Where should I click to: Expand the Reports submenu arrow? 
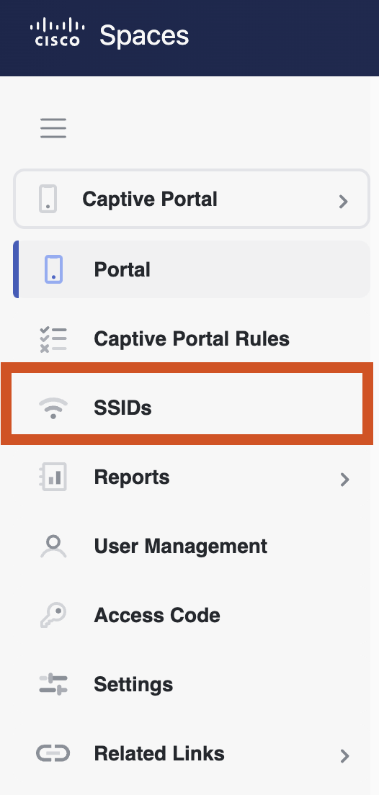click(344, 479)
